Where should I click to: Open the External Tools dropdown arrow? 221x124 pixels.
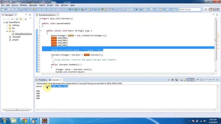tap(85, 9)
